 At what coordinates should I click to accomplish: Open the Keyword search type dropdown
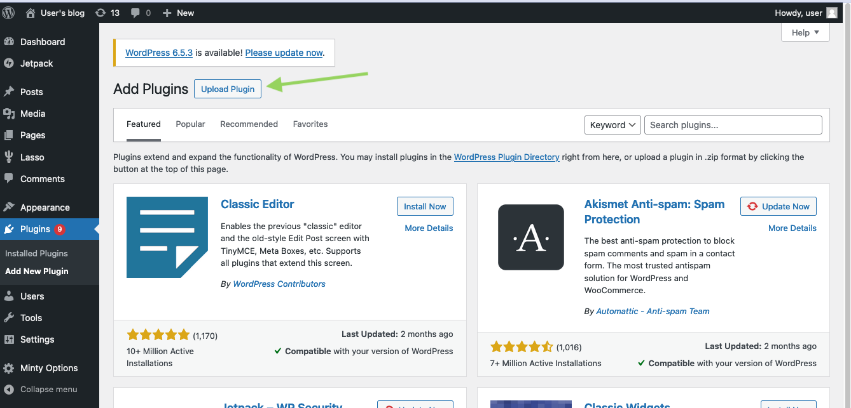(612, 125)
